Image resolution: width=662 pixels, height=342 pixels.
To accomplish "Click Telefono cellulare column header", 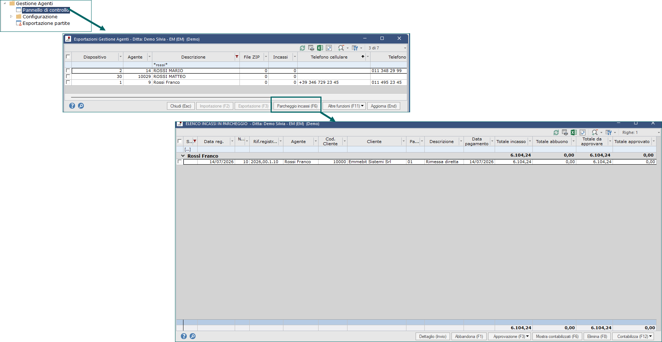I will [329, 57].
